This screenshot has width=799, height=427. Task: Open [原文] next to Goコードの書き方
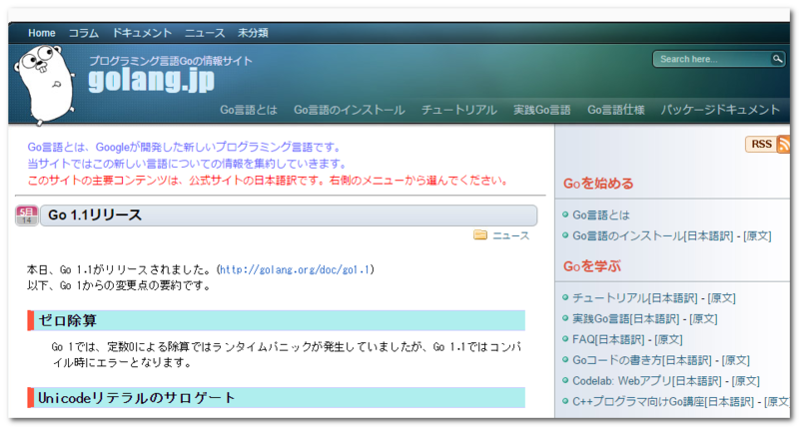pos(736,360)
